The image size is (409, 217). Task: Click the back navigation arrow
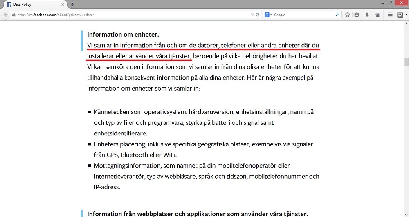pyautogui.click(x=6, y=15)
